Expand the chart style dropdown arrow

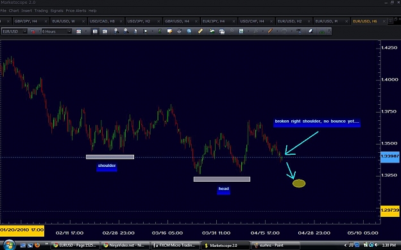[86, 31]
